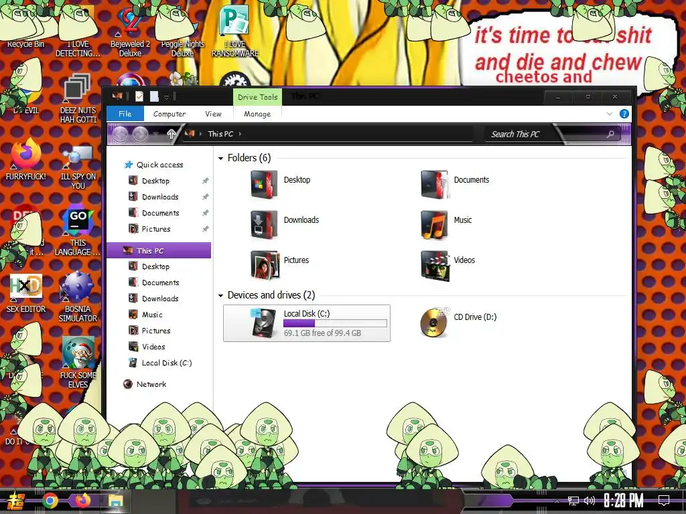Screen dimensions: 686x514
Task: Open Videos under This PC in sidebar
Action: (x=153, y=347)
